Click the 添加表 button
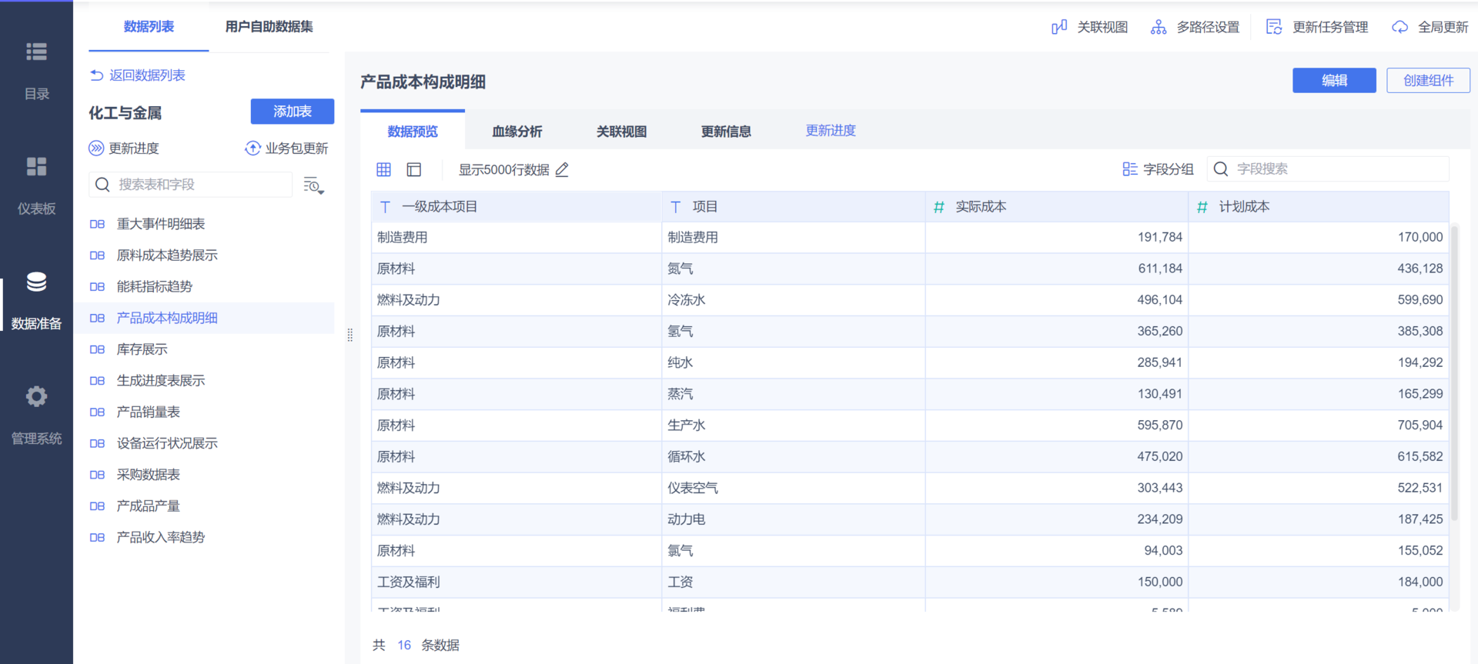 (293, 112)
